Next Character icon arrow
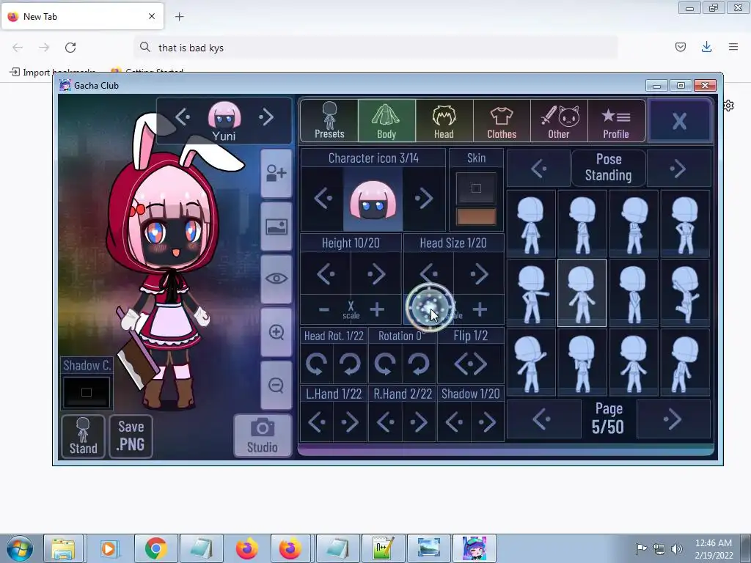 click(x=423, y=198)
